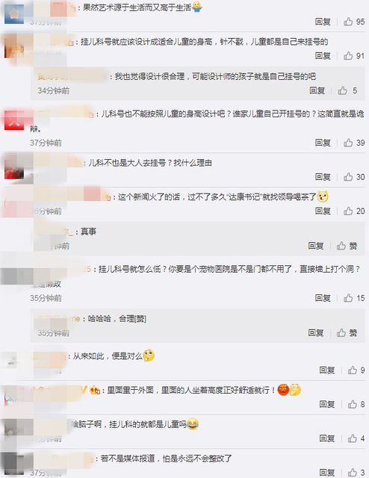Screen dimensions: 369x478
Task: Reply to the 果然艺术源于生活 comment
Action: coord(323,22)
